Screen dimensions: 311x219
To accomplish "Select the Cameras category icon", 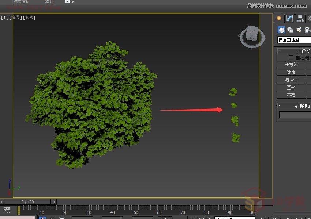I will [x=307, y=30].
